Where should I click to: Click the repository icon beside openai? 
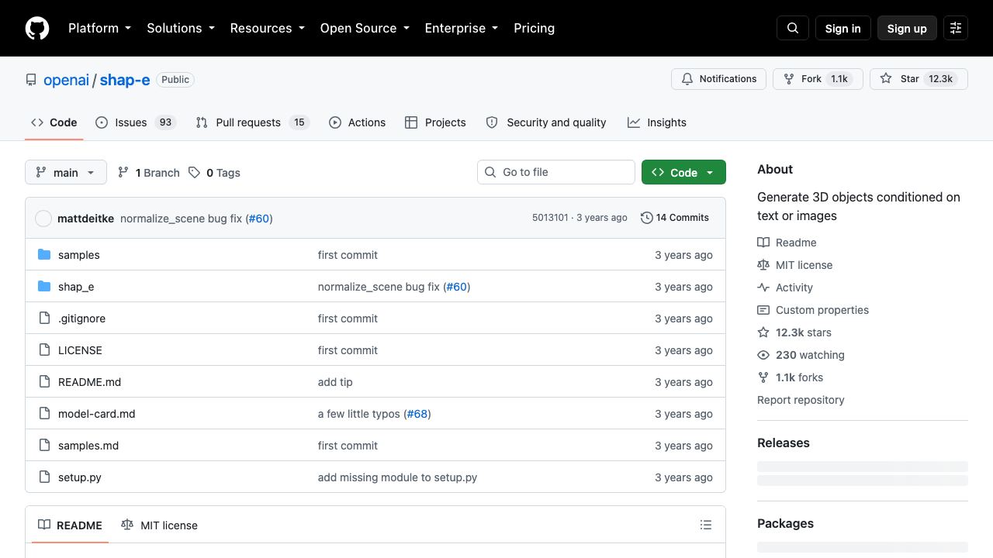[x=31, y=80]
